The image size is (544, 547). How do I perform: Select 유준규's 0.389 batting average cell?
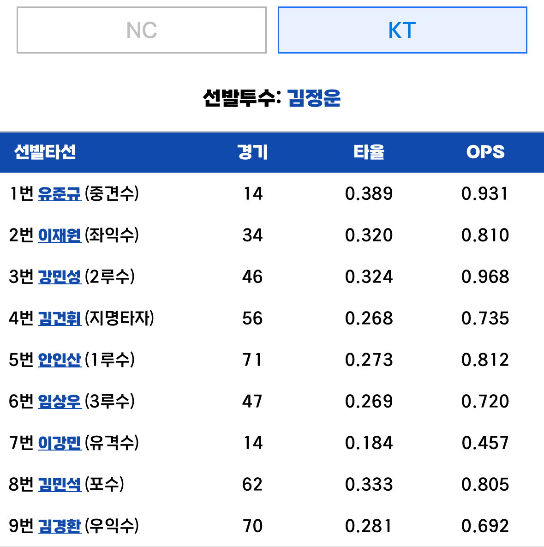[x=369, y=193]
